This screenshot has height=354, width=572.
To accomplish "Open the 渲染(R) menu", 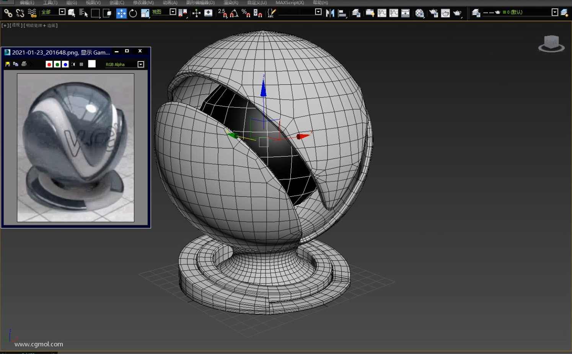I will (x=231, y=3).
